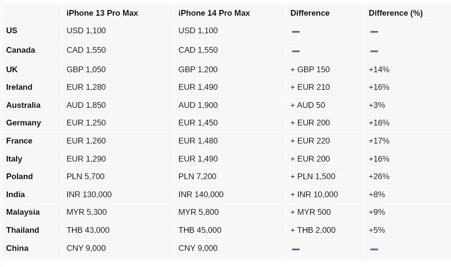Click the INR 130,000 price cell

click(x=89, y=194)
